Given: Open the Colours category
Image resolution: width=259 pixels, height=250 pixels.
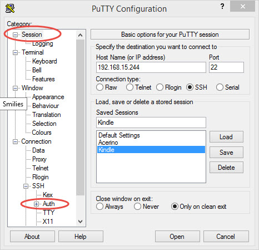Looking at the screenshot, I should pos(42,133).
